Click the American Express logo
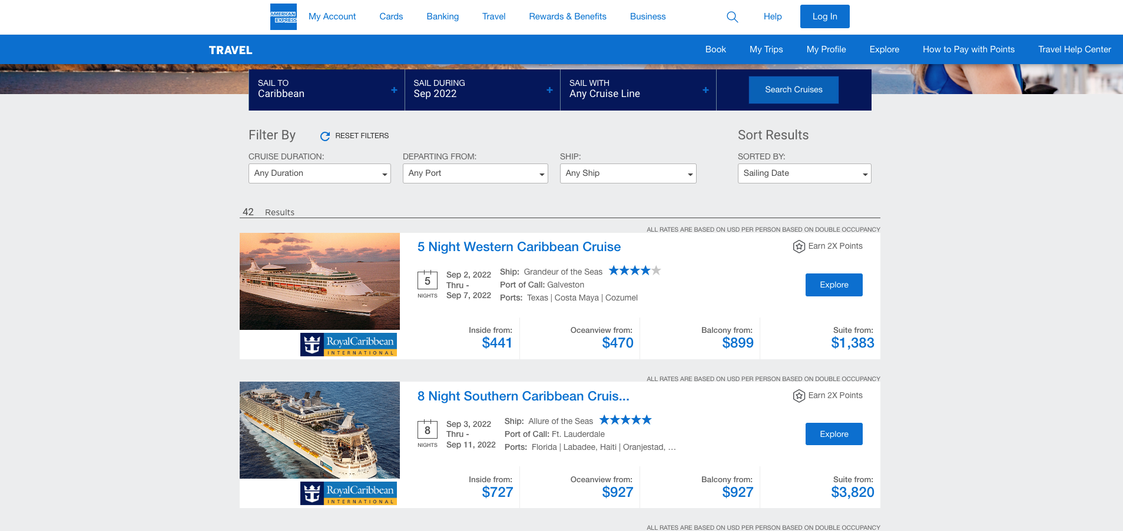 pos(283,16)
